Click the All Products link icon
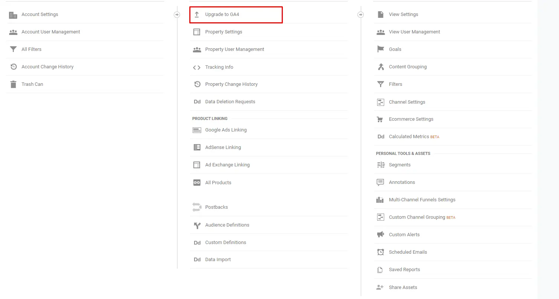The width and height of the screenshot is (559, 299). [x=197, y=183]
